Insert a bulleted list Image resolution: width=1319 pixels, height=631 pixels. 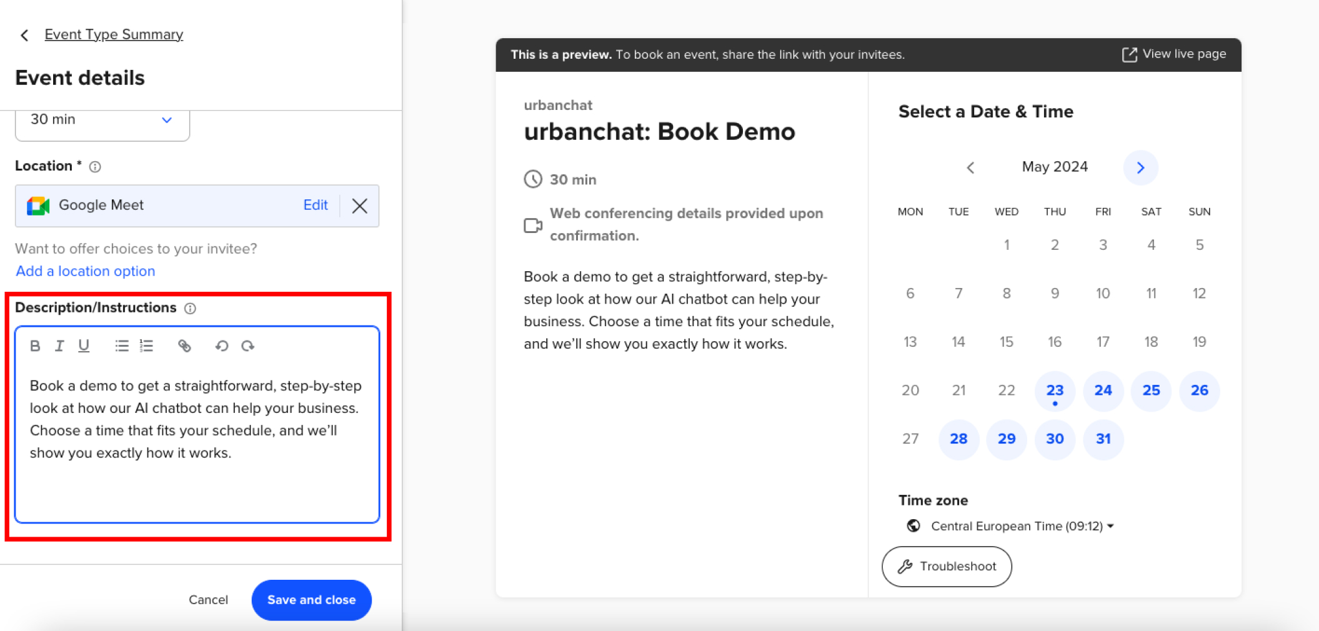(122, 345)
